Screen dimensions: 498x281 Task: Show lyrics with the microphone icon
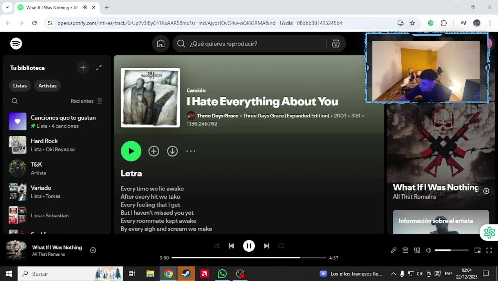[x=393, y=251]
